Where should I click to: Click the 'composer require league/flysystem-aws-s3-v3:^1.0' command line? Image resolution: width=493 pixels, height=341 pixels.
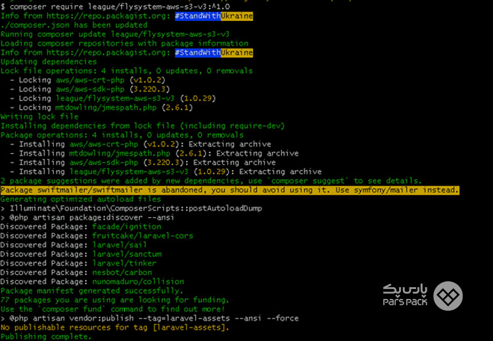point(115,7)
